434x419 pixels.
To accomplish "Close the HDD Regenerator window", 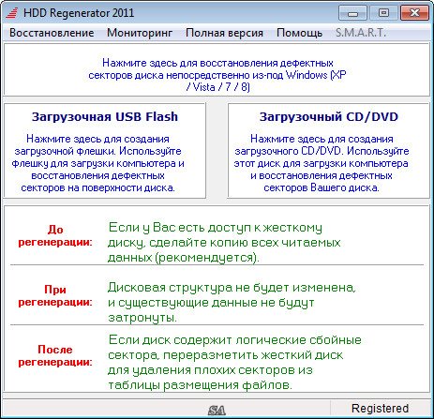I will (414, 13).
